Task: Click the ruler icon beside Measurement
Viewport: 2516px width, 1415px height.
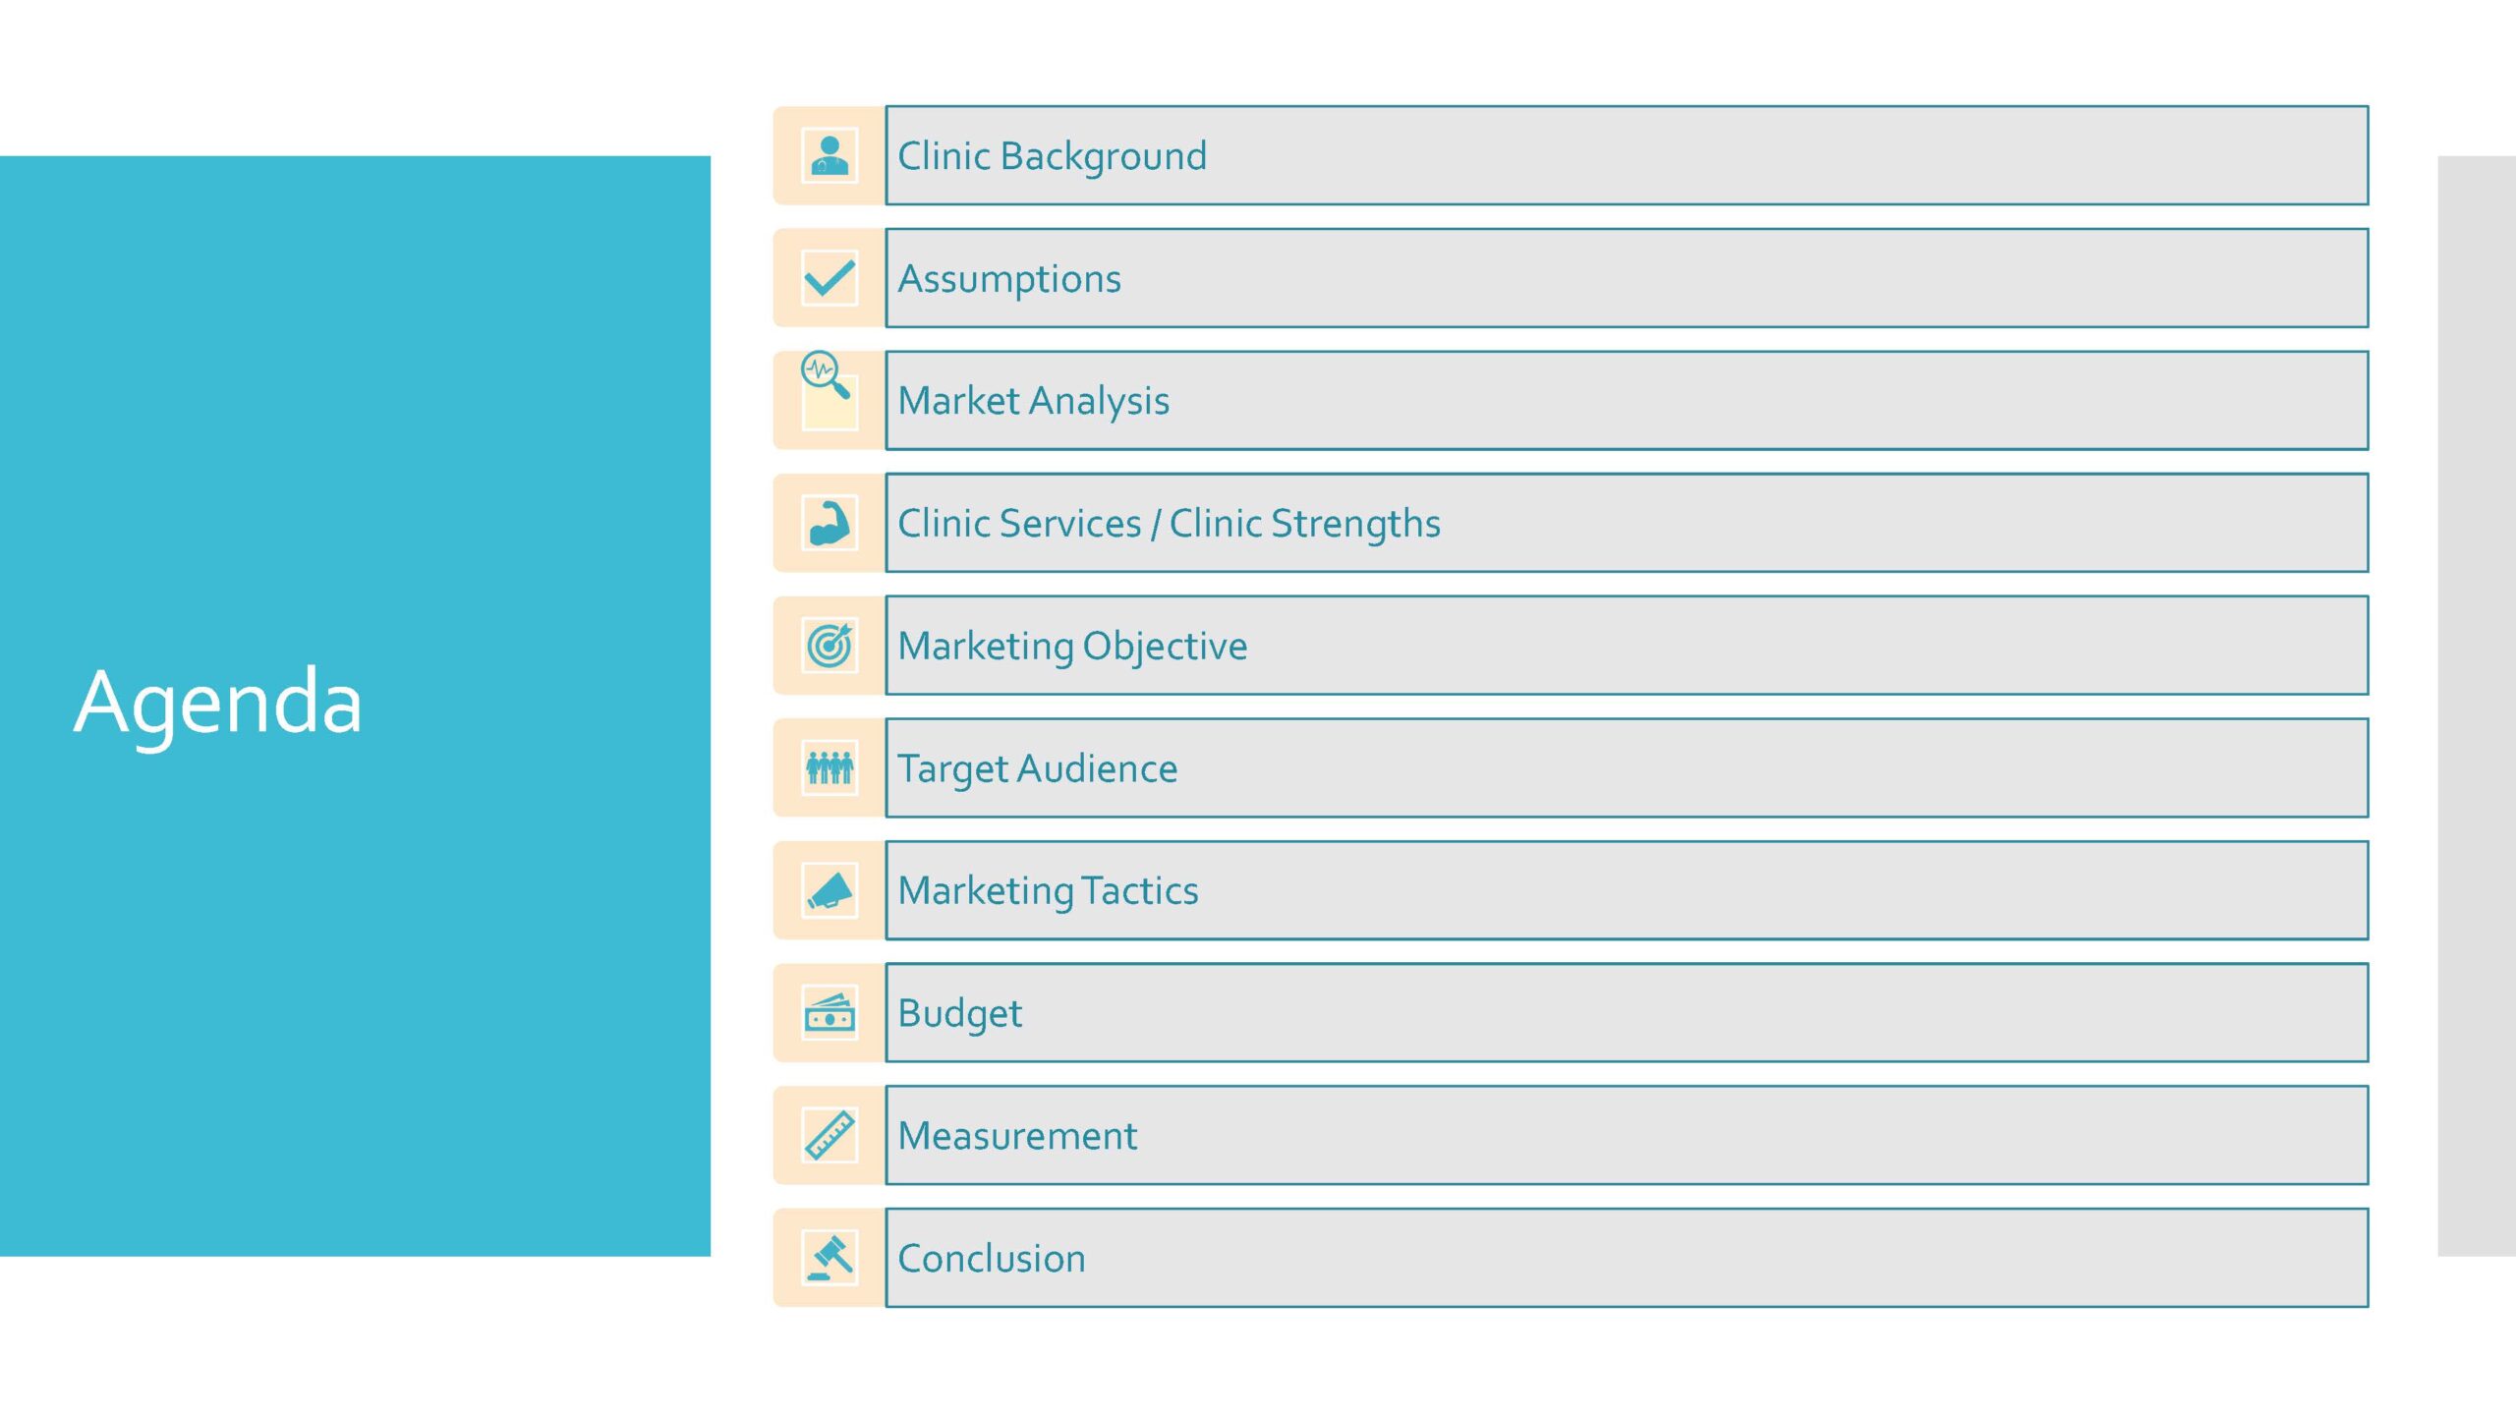Action: [829, 1135]
